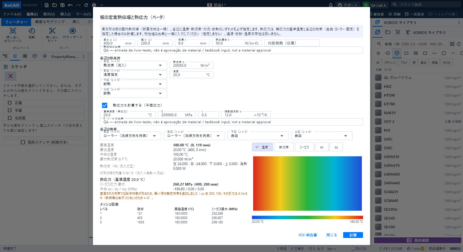The image size is (463, 252).
Task: Select the ミーゼス result display toggle
Action: click(304, 147)
